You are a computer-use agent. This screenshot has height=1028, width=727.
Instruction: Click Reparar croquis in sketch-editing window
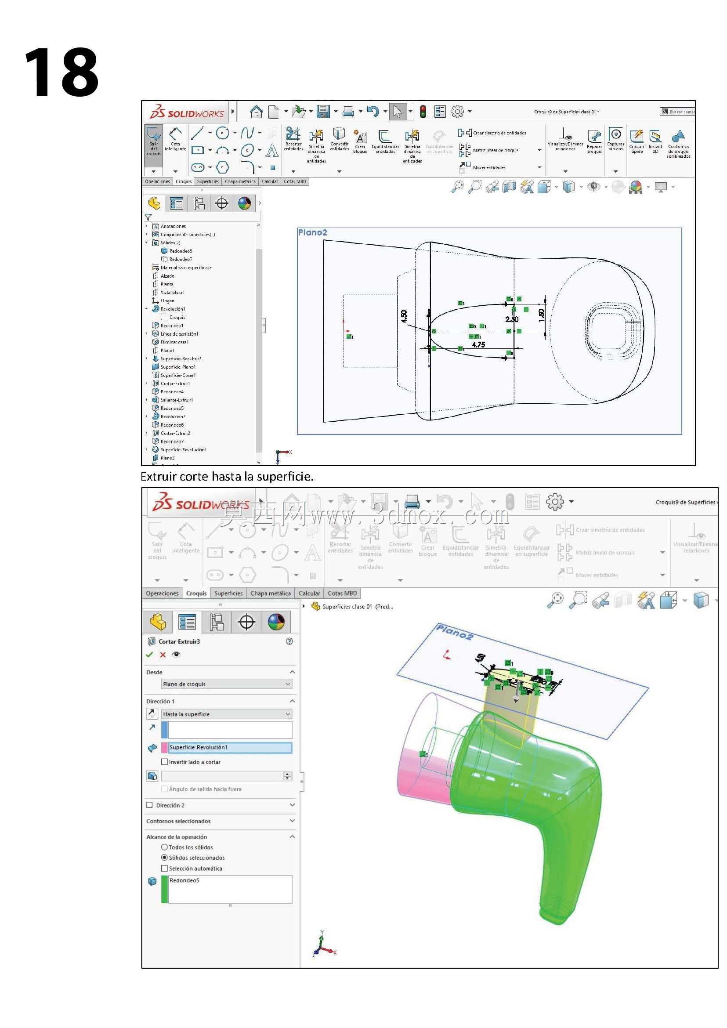[x=594, y=142]
